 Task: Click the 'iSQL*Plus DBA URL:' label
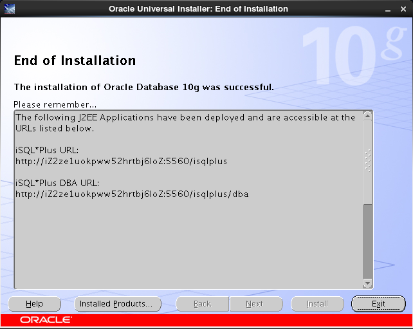(x=57, y=183)
